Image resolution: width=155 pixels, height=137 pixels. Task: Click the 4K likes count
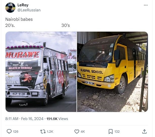pos(83,131)
